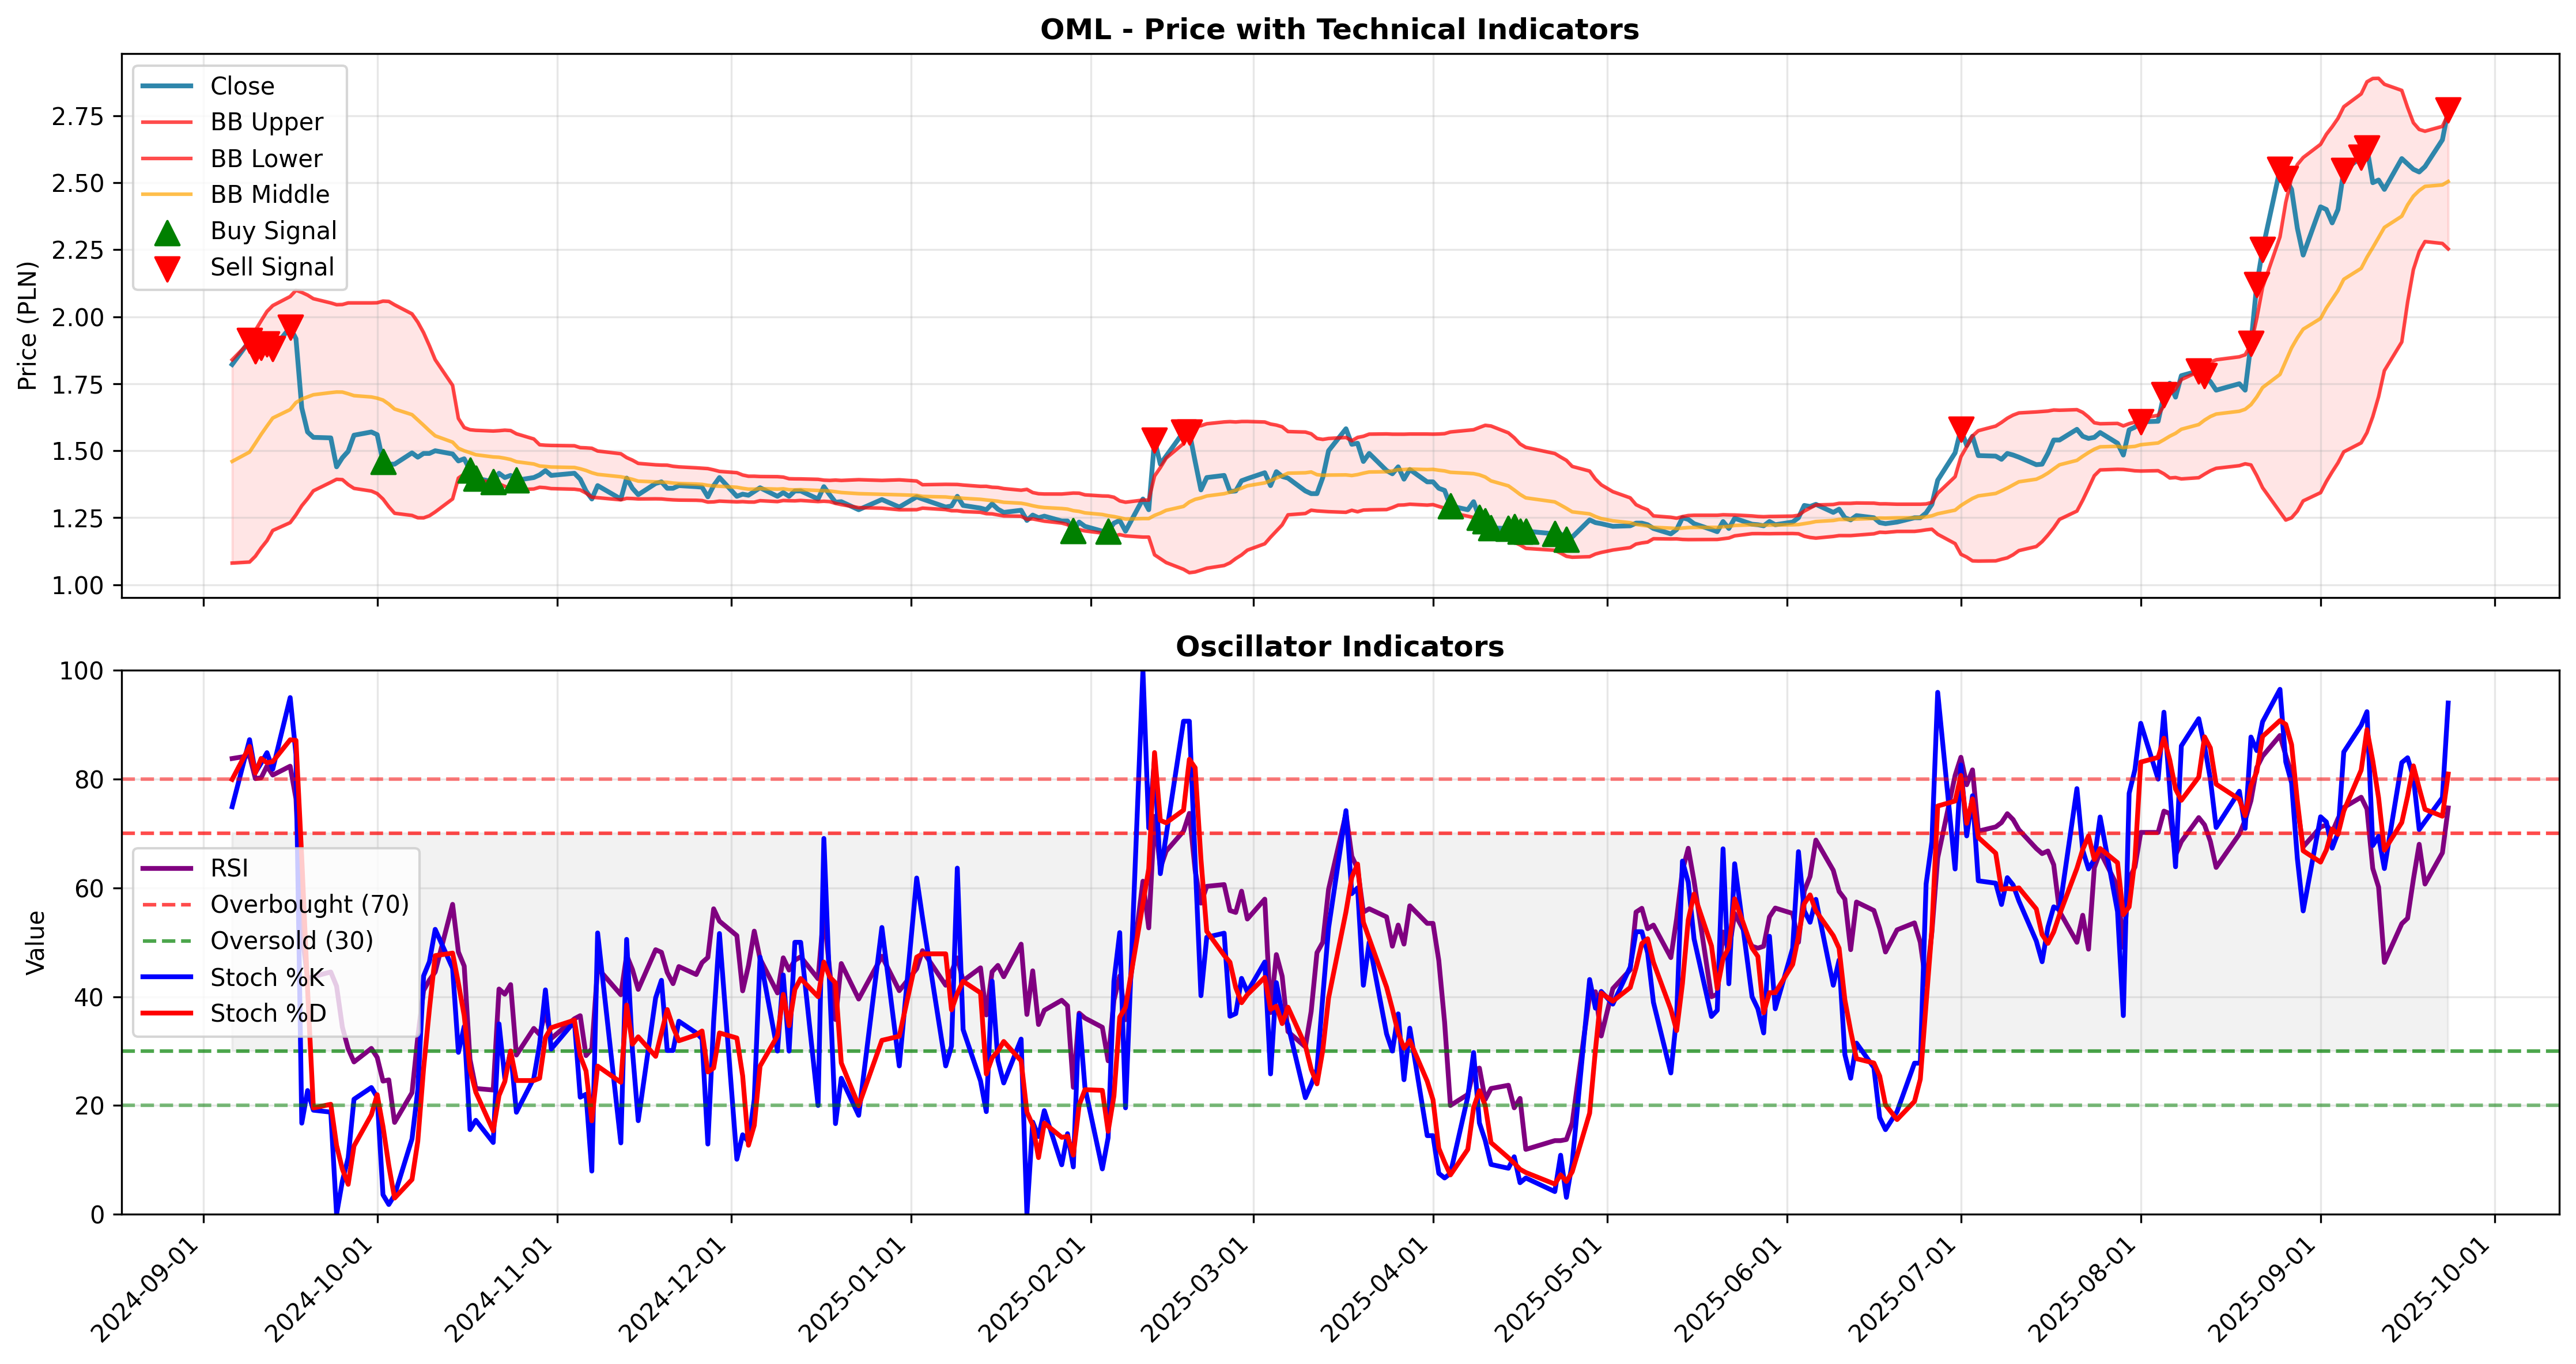Click the sell signal marker at 2025-07-01

point(1961,430)
